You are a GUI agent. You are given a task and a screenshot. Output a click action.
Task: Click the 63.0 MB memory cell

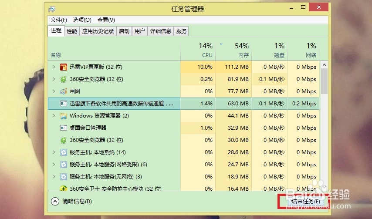(233, 104)
